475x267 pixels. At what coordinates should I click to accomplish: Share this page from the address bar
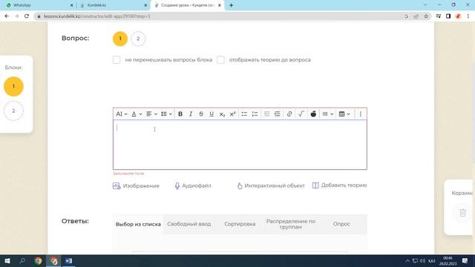point(416,16)
